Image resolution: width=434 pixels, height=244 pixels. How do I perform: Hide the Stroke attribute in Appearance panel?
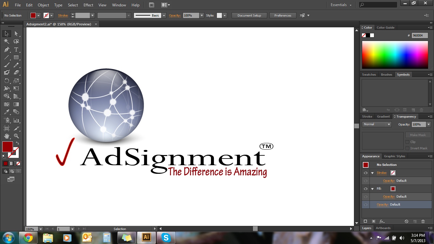366,173
